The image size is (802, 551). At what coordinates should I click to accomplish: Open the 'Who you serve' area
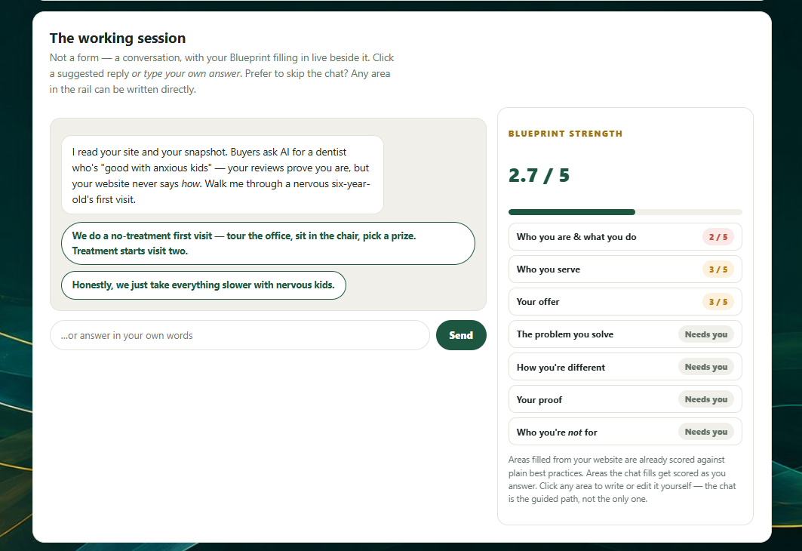tap(625, 269)
